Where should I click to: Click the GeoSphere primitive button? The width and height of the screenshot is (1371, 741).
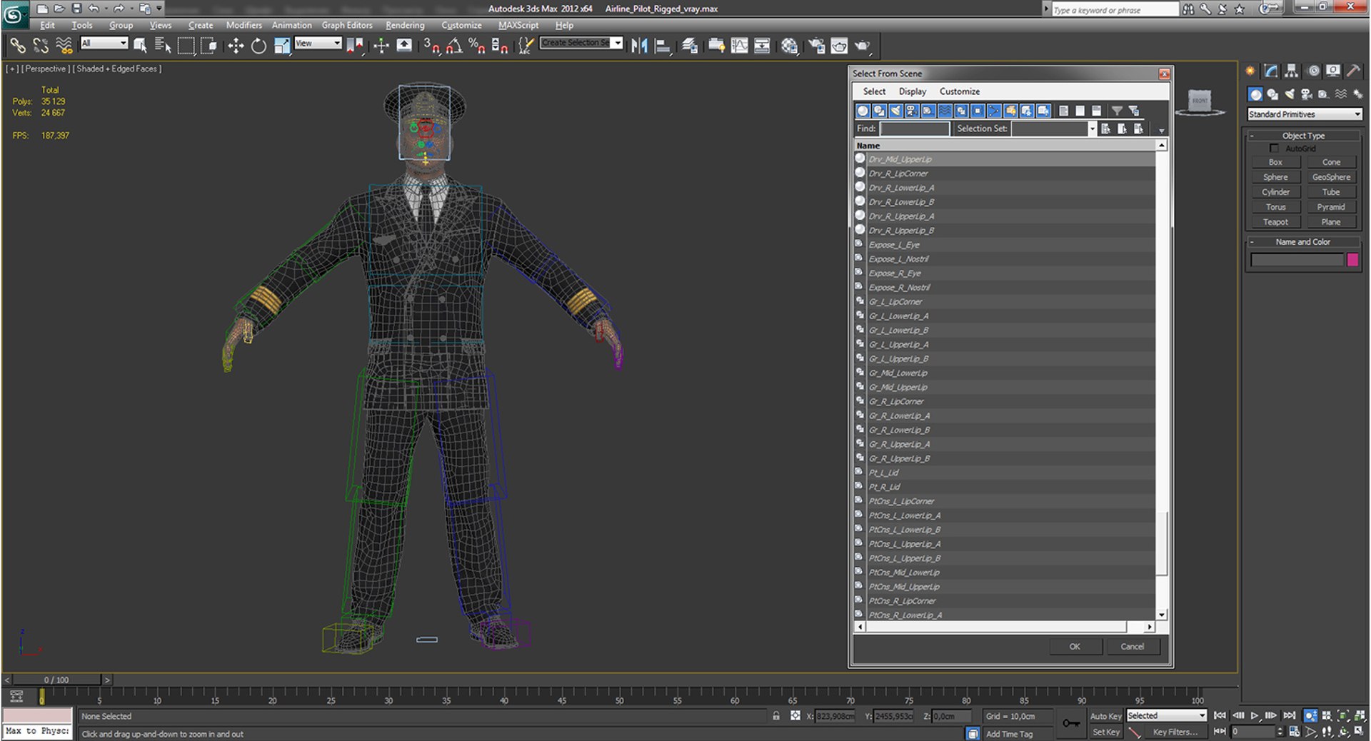point(1331,177)
